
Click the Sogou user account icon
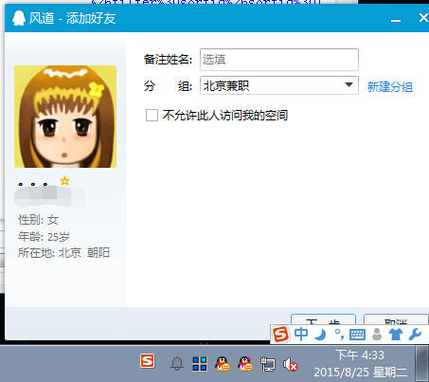pos(377,335)
